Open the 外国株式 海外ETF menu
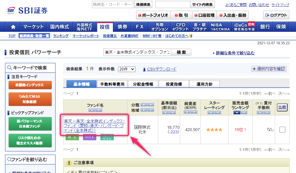This screenshot has height=173, width=296. click(84, 27)
